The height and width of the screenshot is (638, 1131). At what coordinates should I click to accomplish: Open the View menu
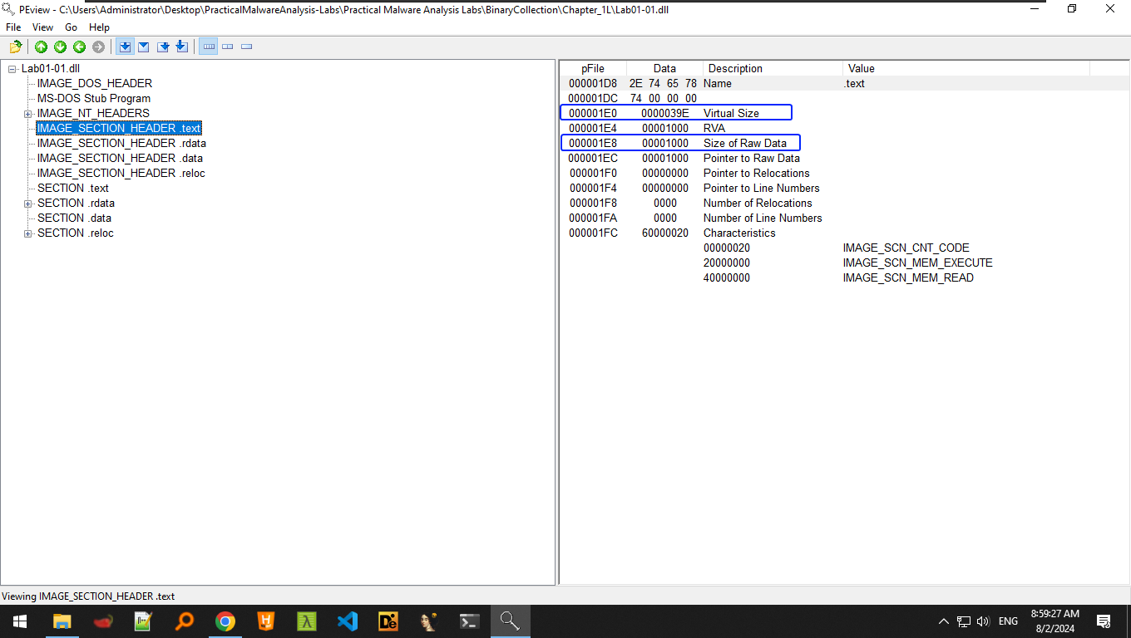(42, 27)
